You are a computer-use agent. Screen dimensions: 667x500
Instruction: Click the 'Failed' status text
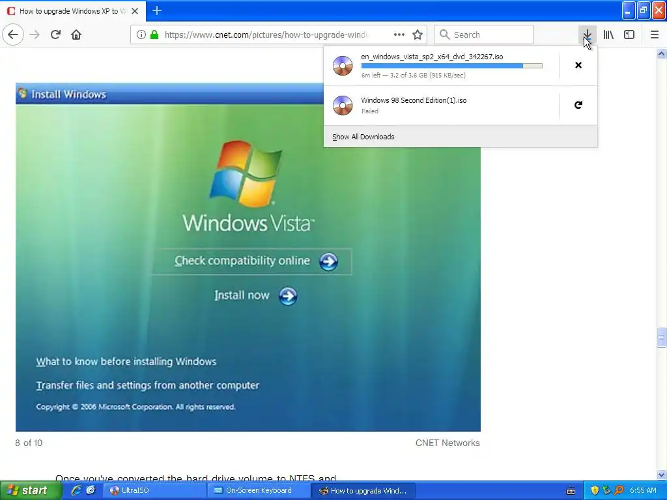coord(370,111)
